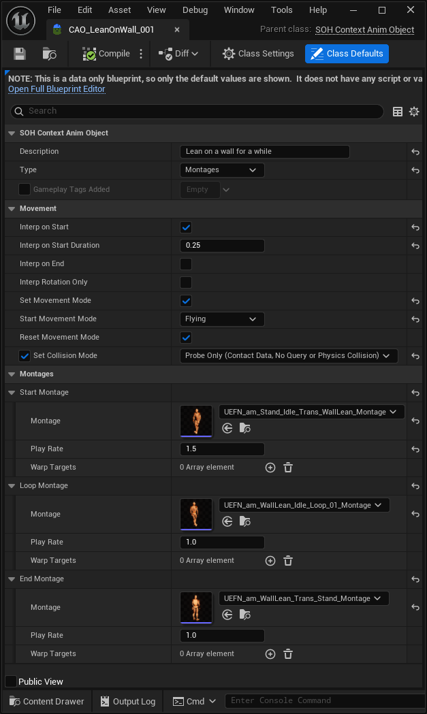Open the details view settings gear
Image resolution: width=427 pixels, height=714 pixels.
coord(414,112)
